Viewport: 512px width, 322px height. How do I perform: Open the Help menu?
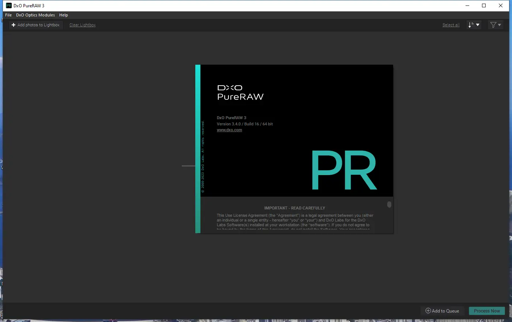(x=64, y=15)
